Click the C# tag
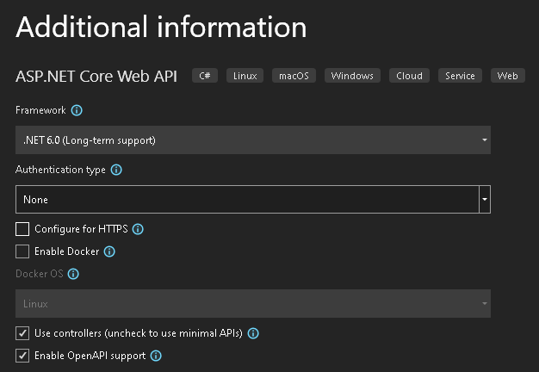This screenshot has height=372, width=539. (x=205, y=76)
